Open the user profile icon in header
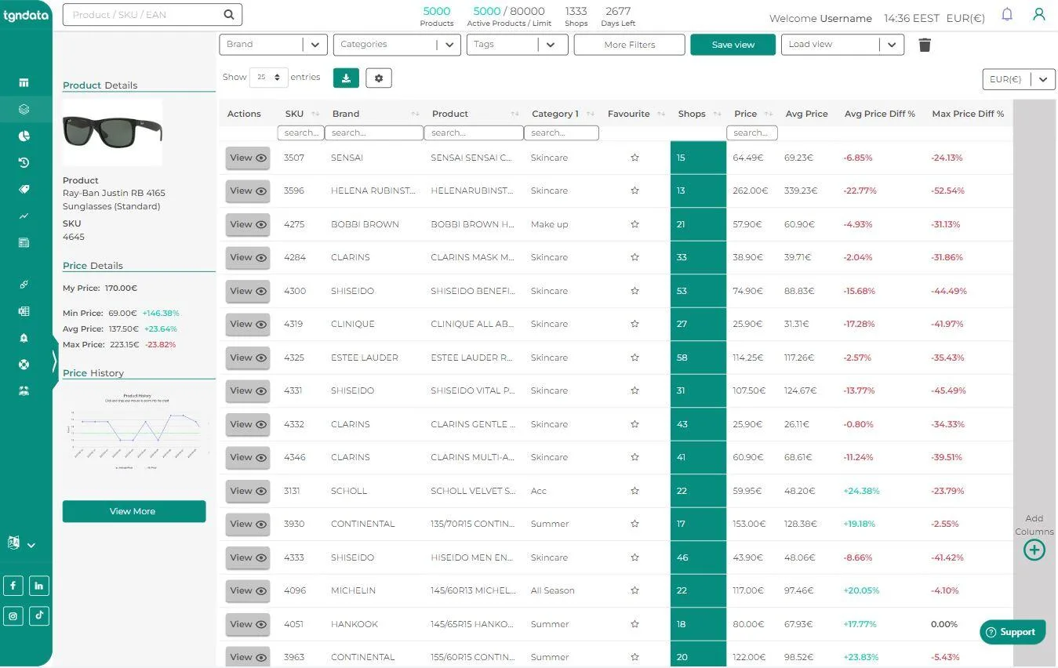Screen dimensions: 1058x668 click(1039, 14)
